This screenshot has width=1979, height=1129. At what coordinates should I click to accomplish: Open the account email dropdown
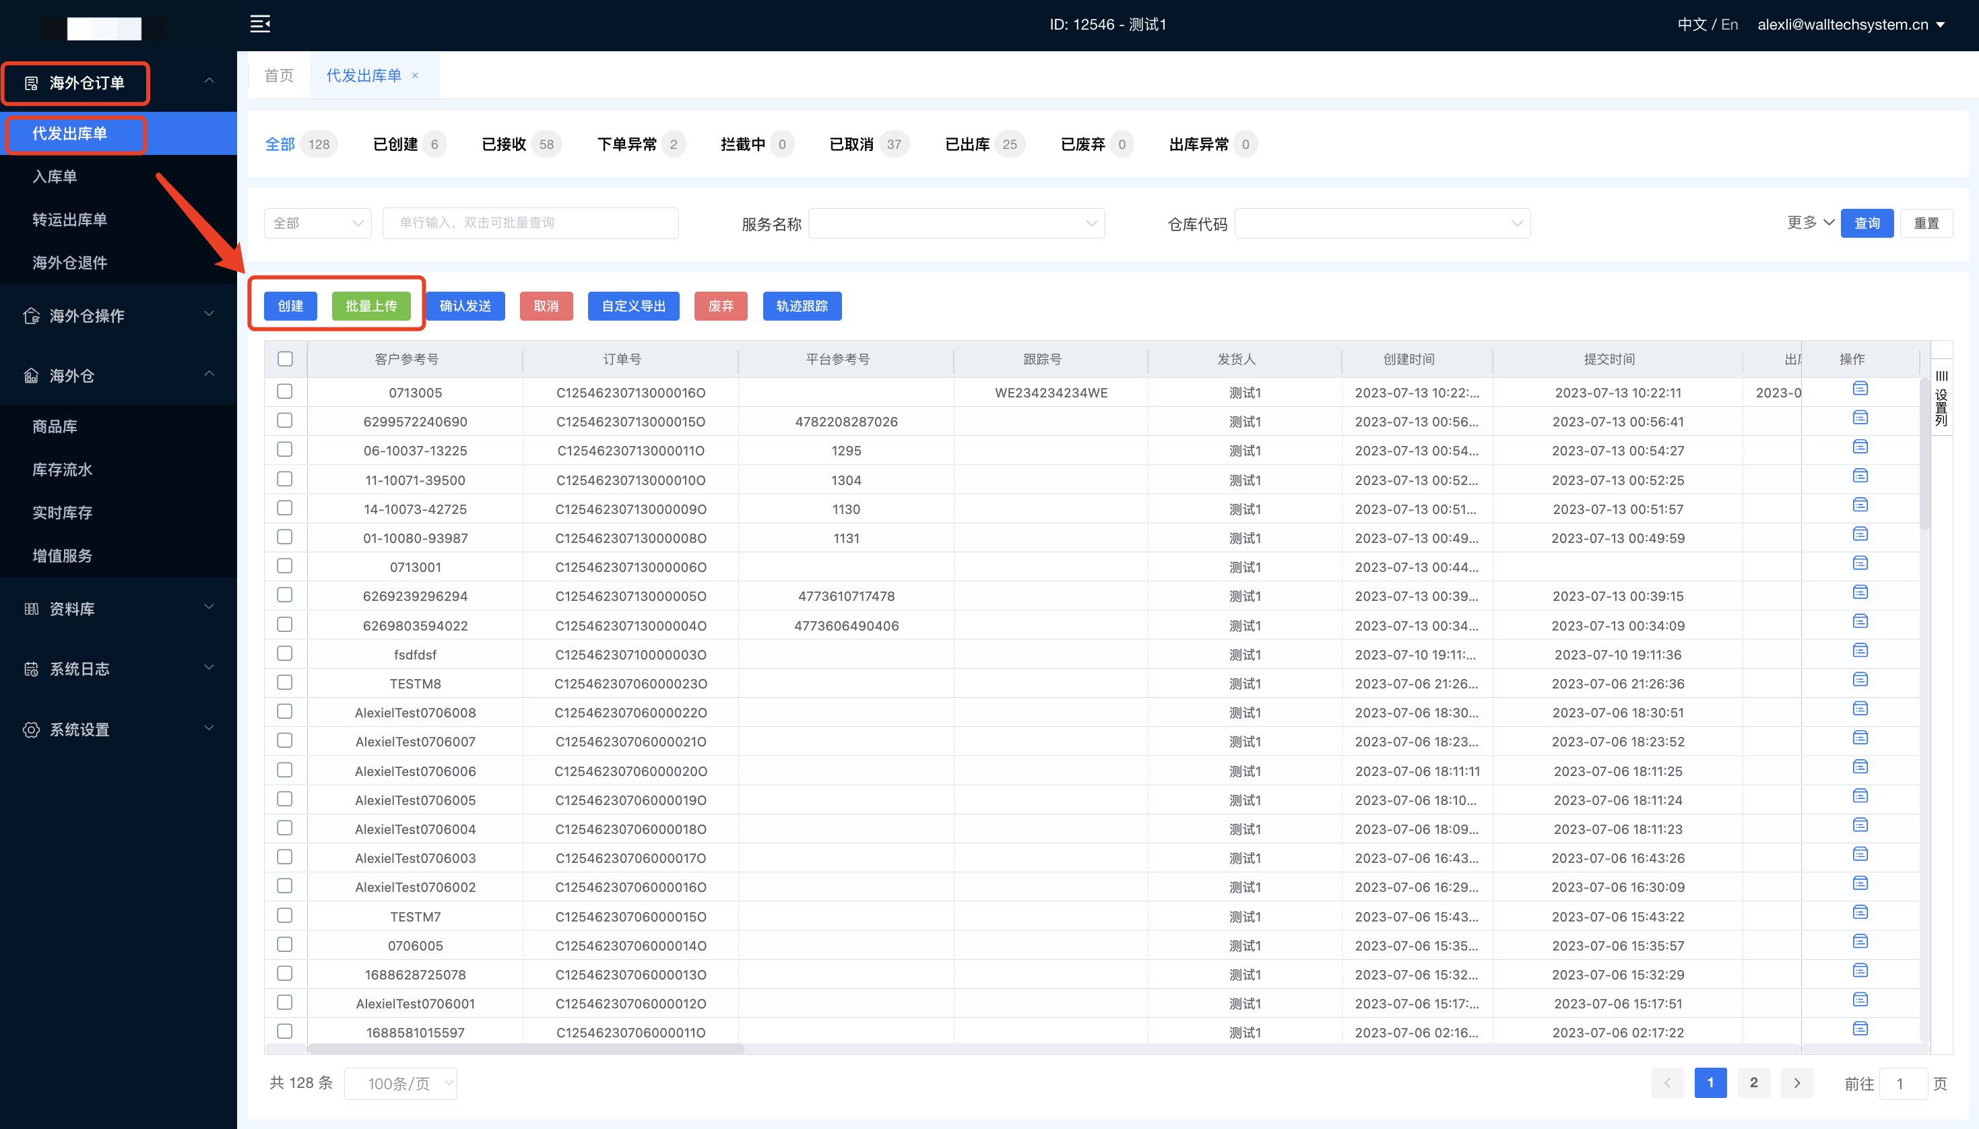(x=1851, y=25)
